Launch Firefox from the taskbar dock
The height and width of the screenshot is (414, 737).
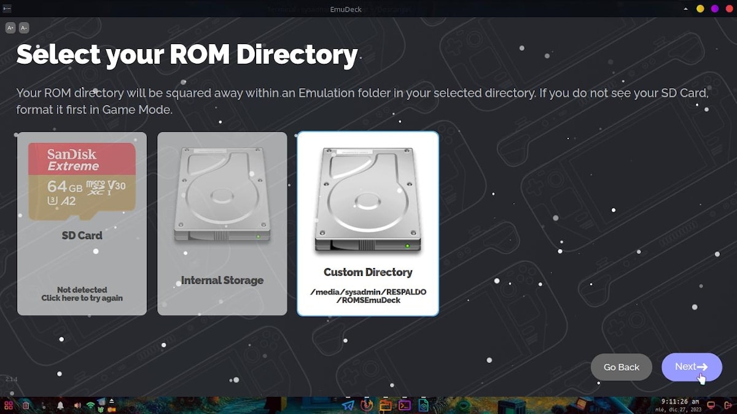point(367,405)
